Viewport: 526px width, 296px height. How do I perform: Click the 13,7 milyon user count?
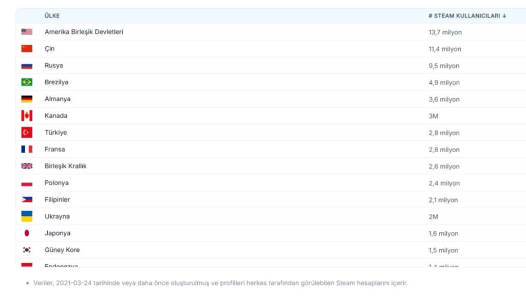pos(445,32)
